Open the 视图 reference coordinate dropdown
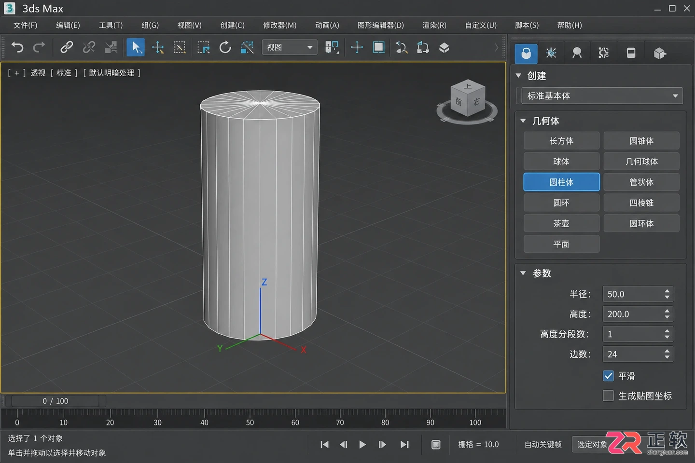The height and width of the screenshot is (463, 695). click(x=290, y=47)
